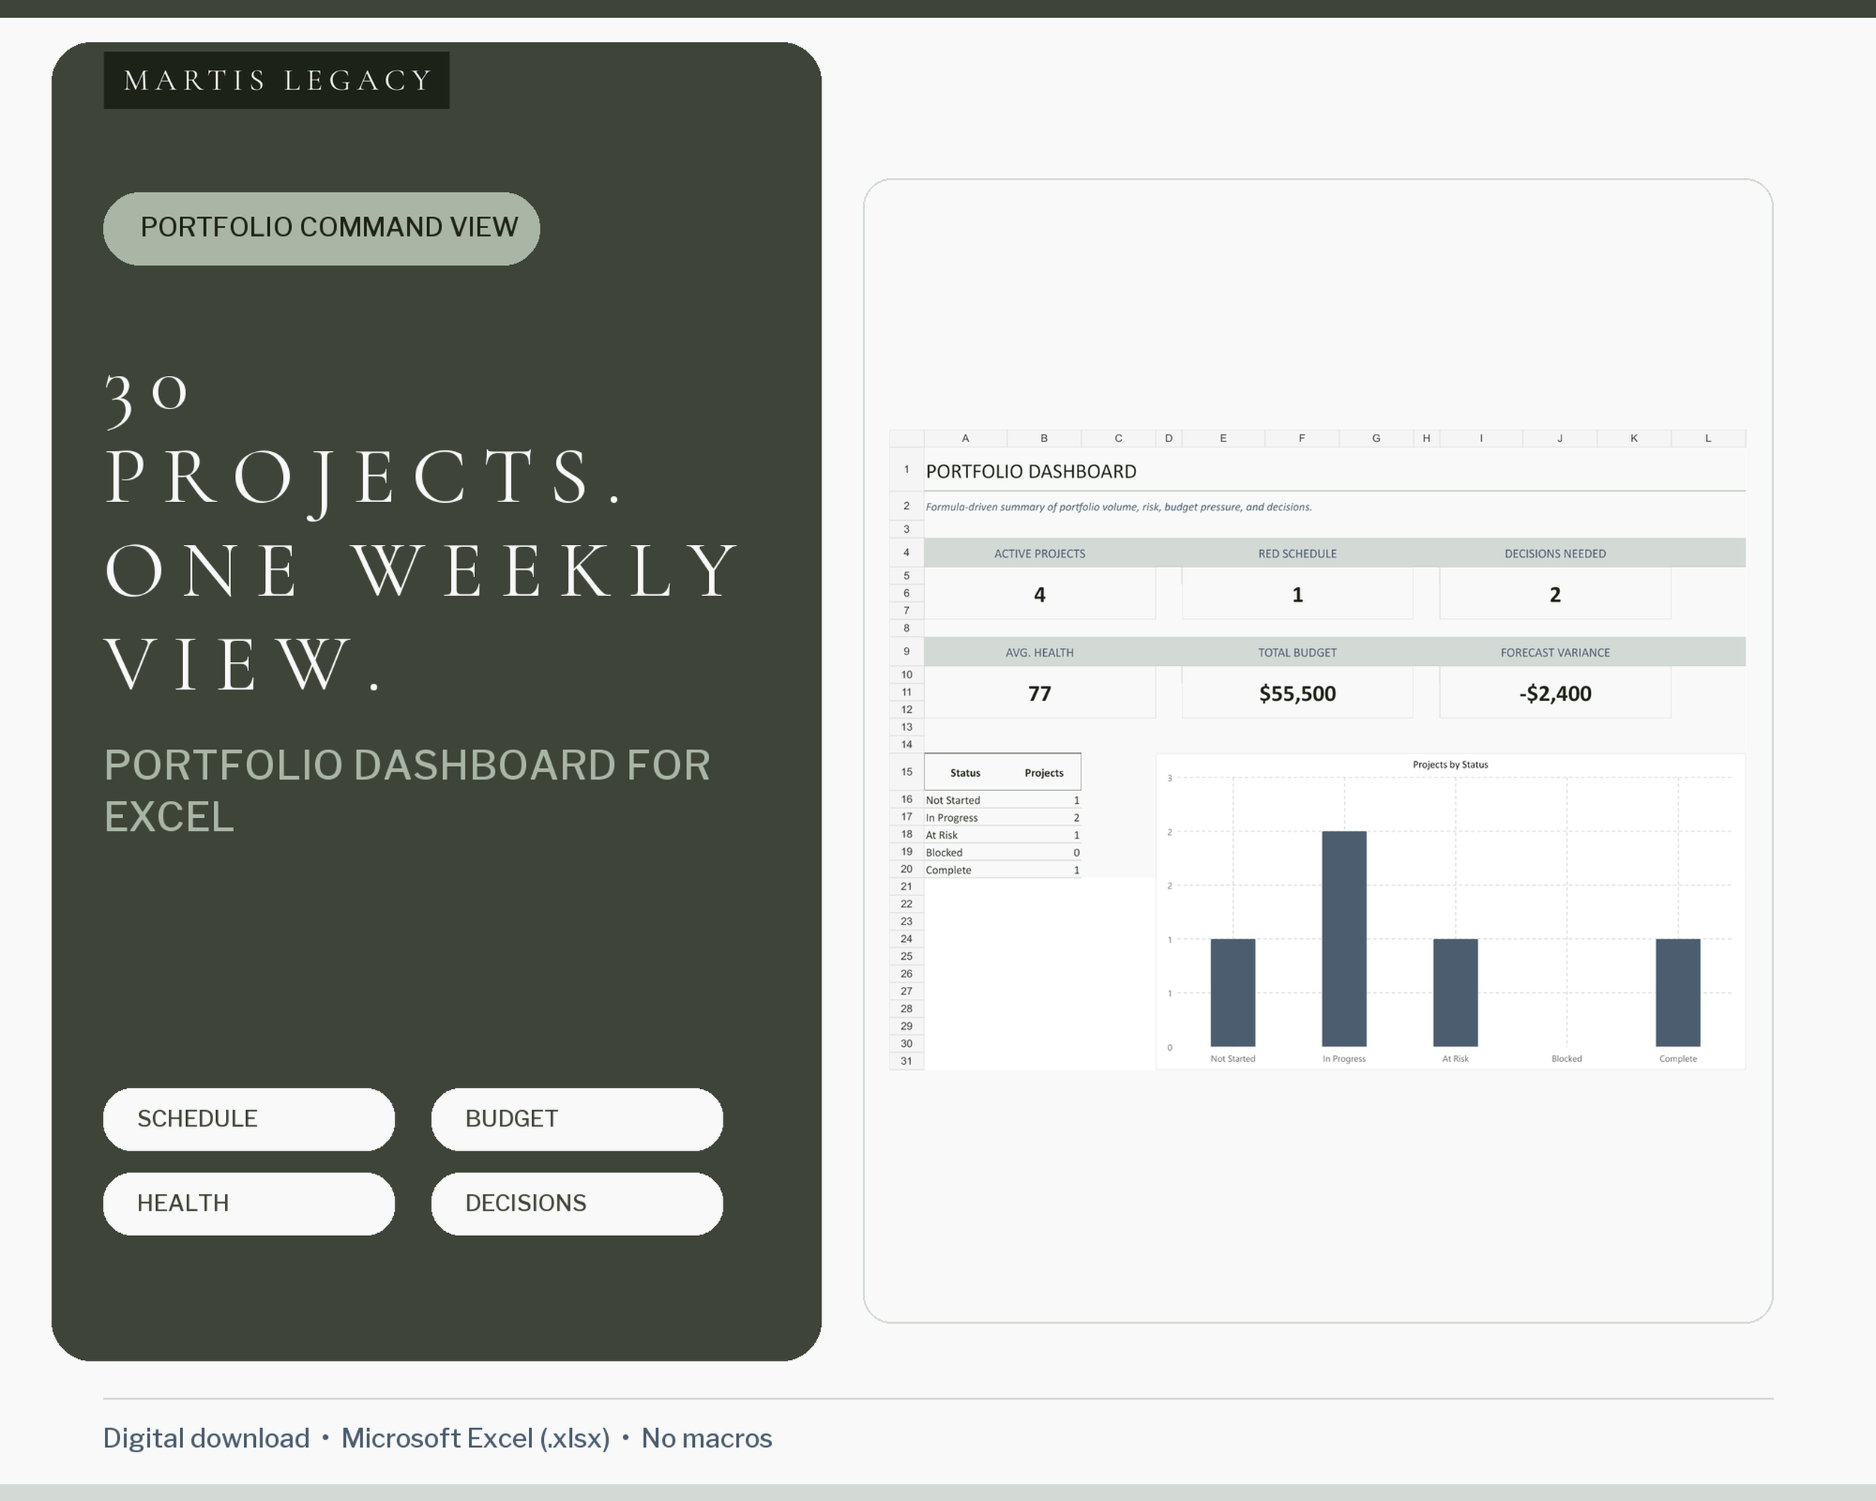
Task: Select the HEALTH pill
Action: 249,1203
